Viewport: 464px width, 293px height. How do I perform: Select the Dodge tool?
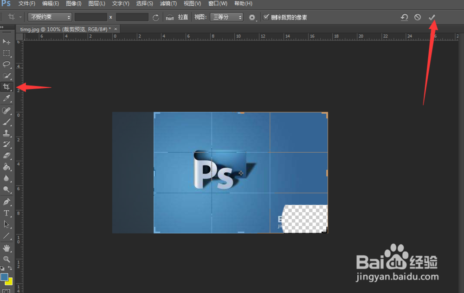click(x=6, y=189)
